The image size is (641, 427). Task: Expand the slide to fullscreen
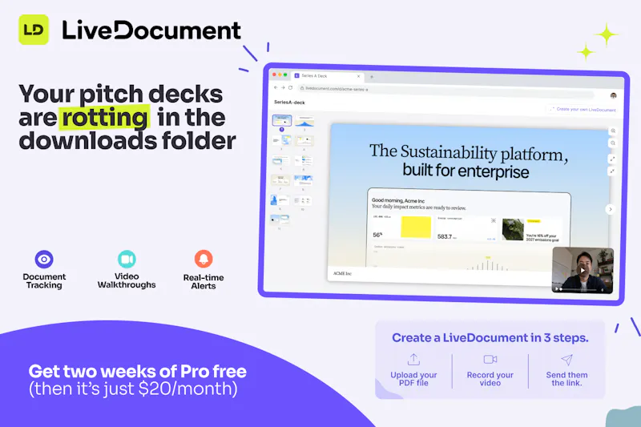612,159
